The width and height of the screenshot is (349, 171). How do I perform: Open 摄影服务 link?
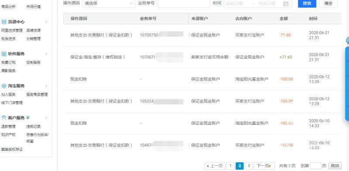pos(8,70)
